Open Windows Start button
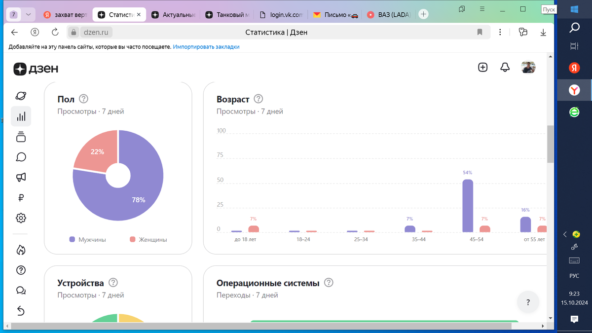This screenshot has height=333, width=592. click(x=574, y=9)
